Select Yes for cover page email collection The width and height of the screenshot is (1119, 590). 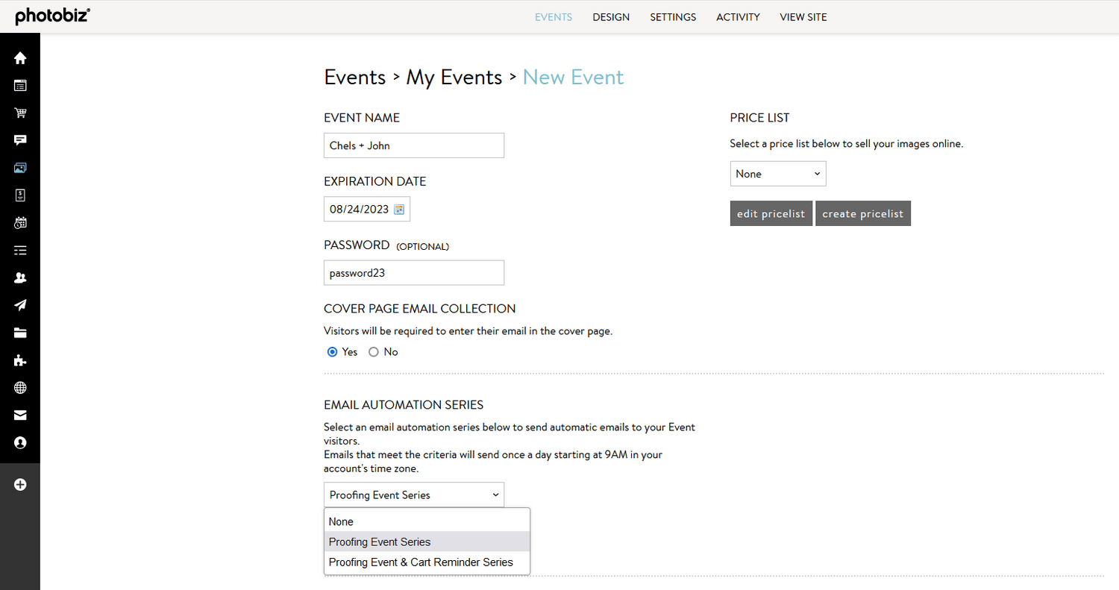click(x=333, y=351)
